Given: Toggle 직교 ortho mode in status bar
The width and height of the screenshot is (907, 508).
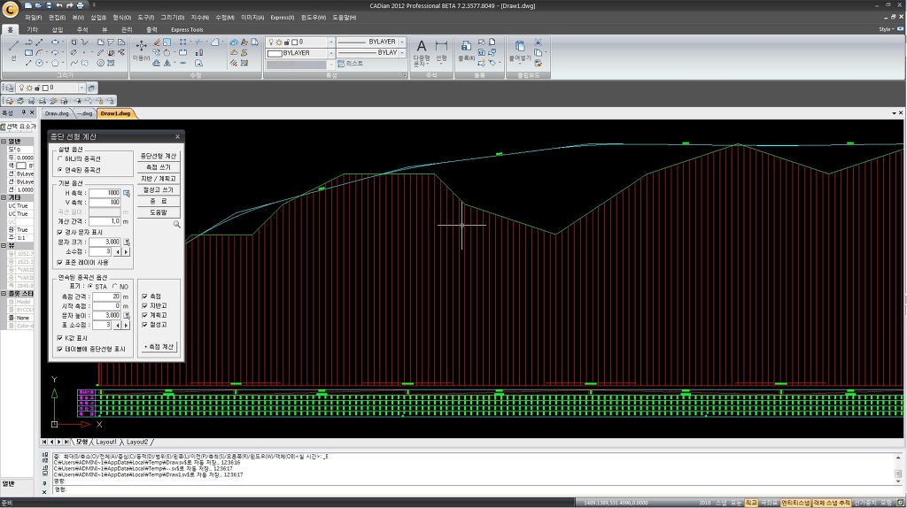Looking at the screenshot, I should click(751, 503).
